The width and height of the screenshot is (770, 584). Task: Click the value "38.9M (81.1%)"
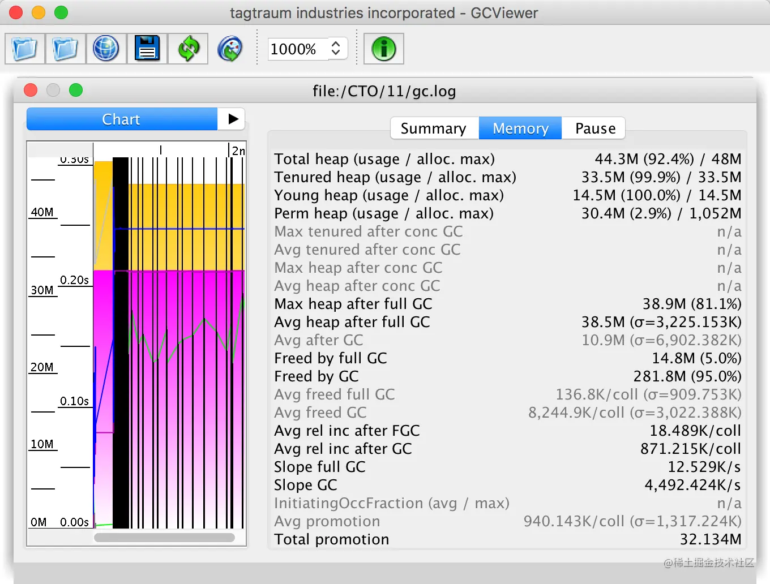pyautogui.click(x=692, y=304)
